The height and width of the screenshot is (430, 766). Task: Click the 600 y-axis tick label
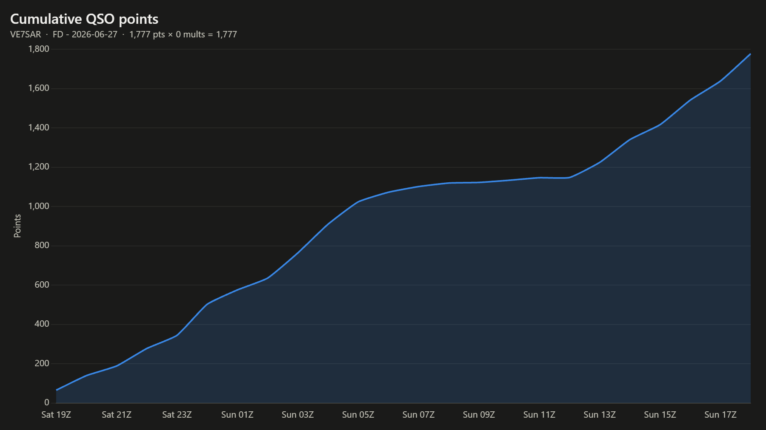pos(42,285)
